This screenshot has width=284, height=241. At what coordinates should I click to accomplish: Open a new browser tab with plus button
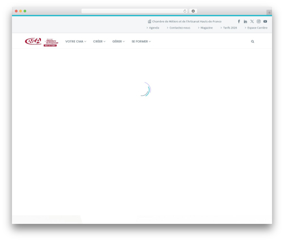pos(269,13)
